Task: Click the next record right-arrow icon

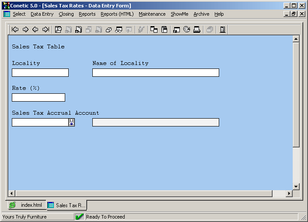Action: (x=25, y=30)
